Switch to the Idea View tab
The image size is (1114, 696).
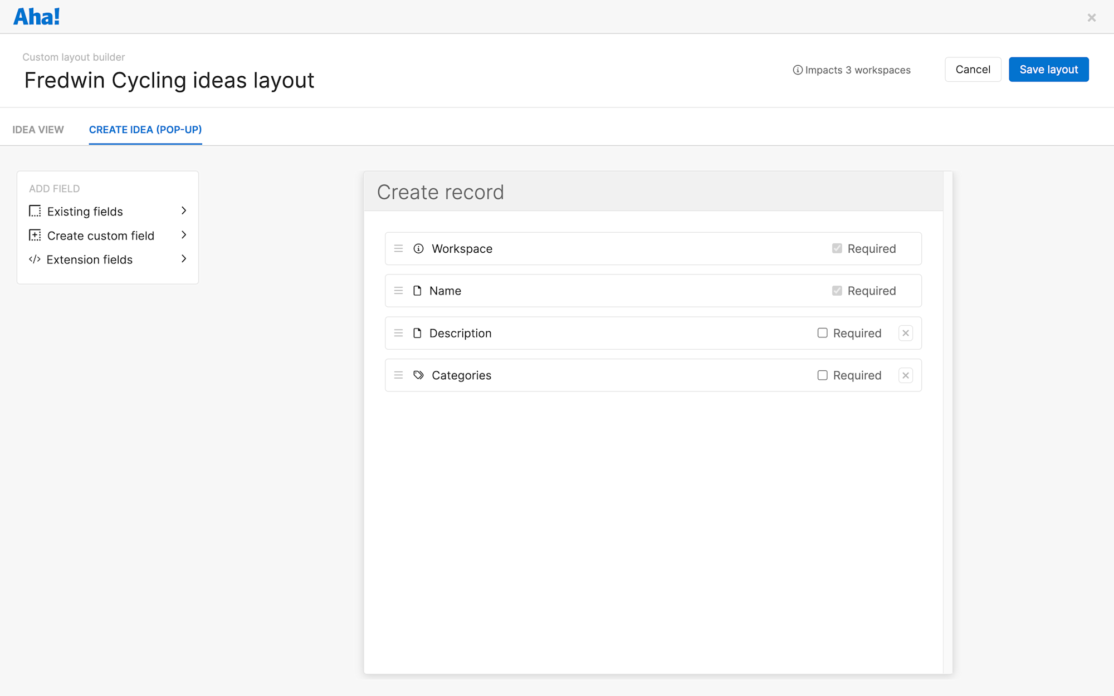38,130
